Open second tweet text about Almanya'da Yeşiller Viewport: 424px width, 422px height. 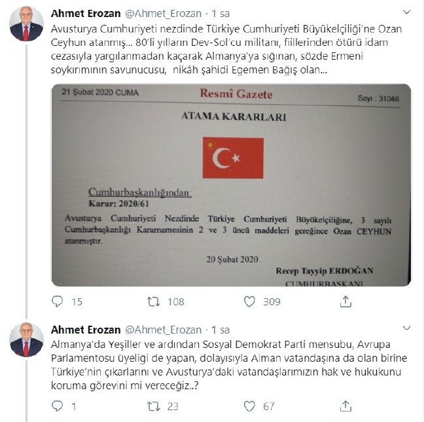(x=229, y=365)
